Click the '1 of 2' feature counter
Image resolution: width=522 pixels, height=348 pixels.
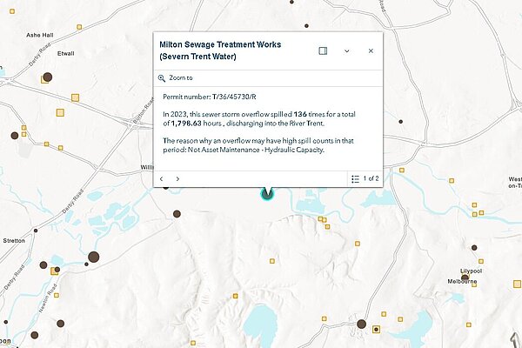371,178
